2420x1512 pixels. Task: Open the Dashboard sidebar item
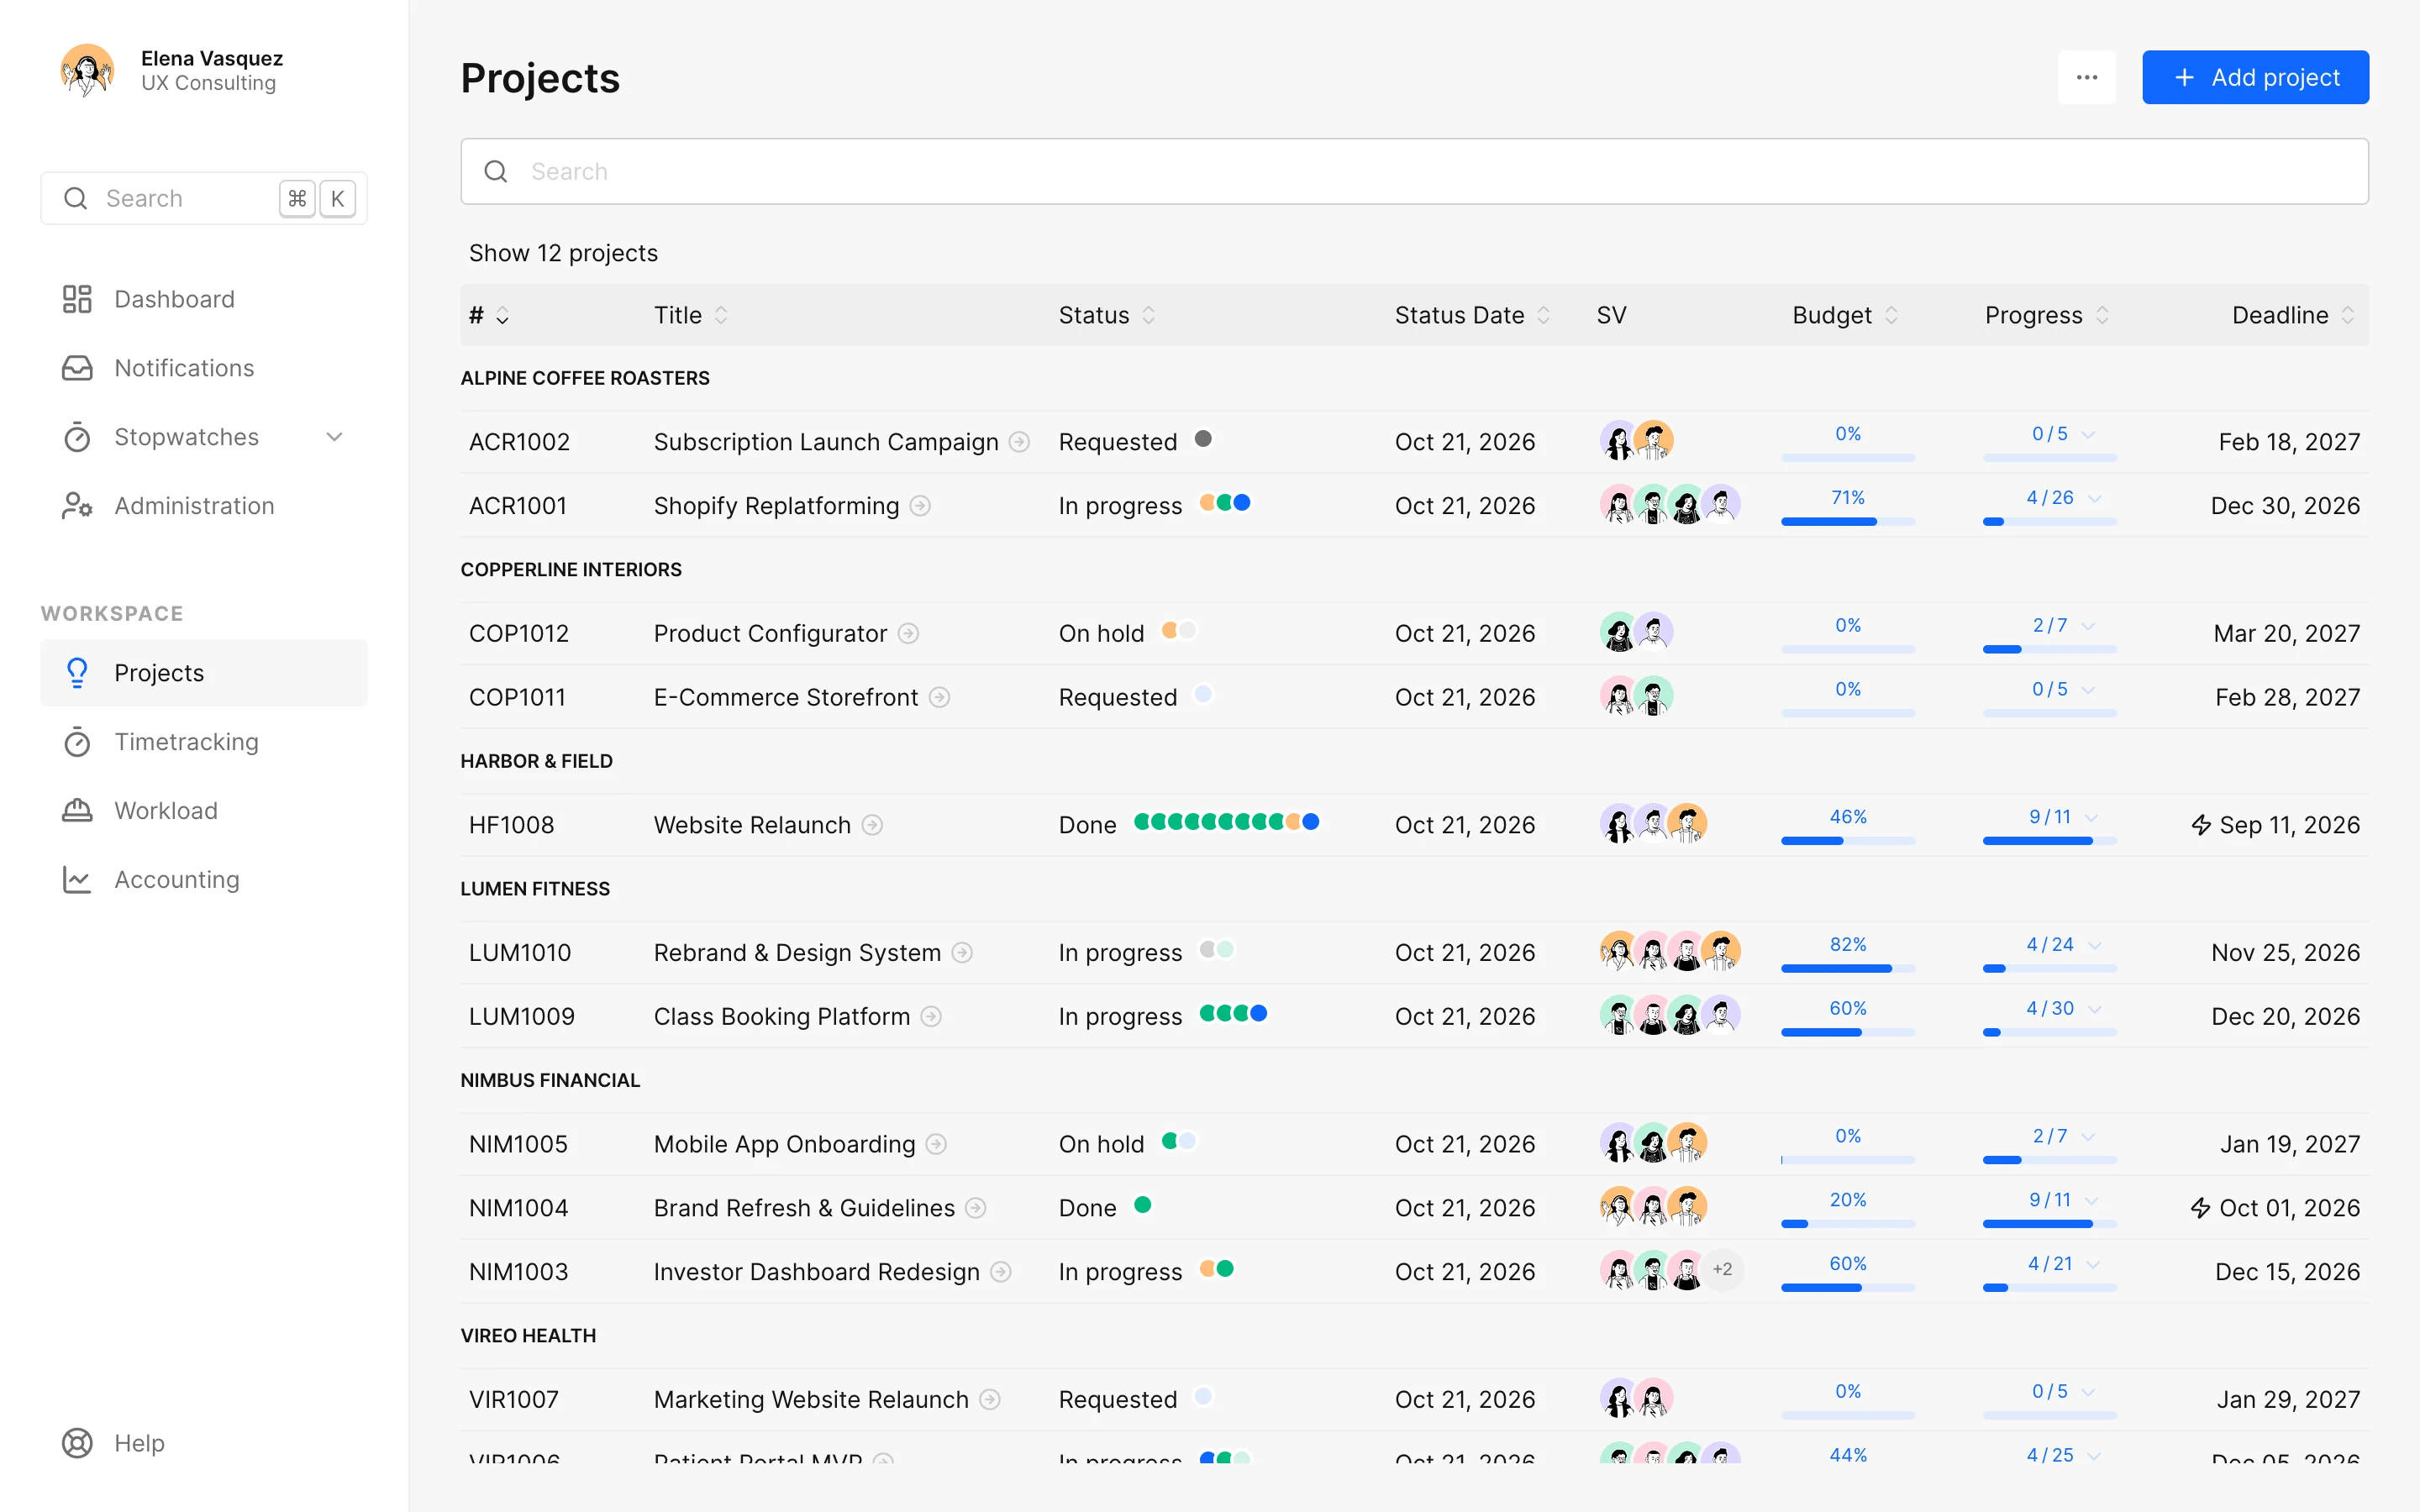pos(204,299)
